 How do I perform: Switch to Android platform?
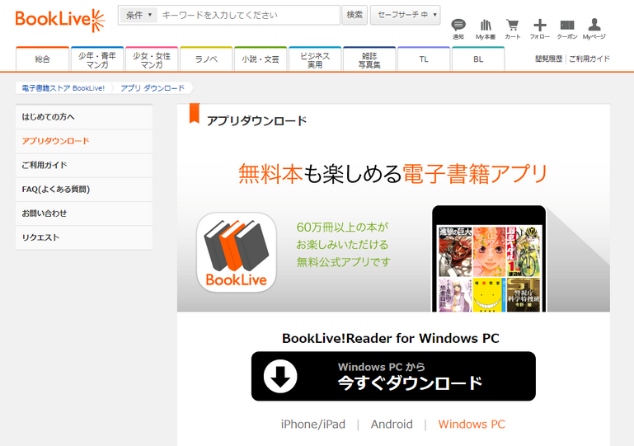tap(392, 425)
